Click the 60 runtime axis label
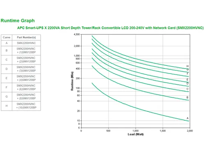Image resolution: width=205 pixels, height=154 pixels. click(x=78, y=95)
